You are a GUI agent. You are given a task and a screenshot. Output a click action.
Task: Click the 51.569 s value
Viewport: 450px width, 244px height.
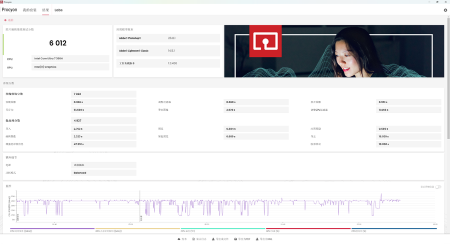103,110
